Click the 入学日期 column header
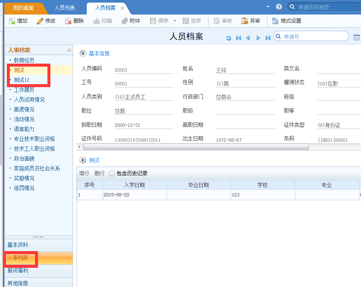The image size is (361, 287). pos(135,185)
